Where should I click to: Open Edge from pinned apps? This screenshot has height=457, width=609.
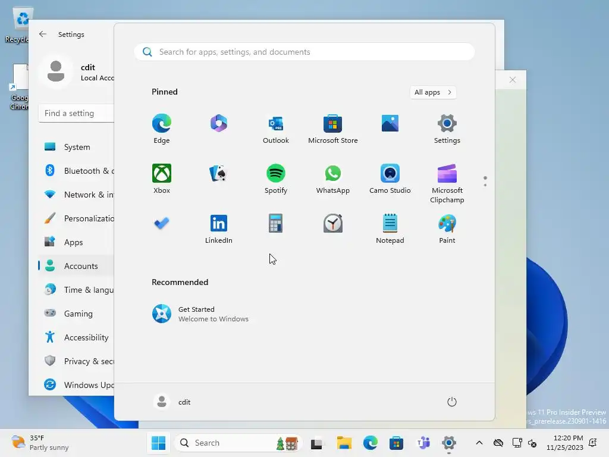tap(162, 129)
